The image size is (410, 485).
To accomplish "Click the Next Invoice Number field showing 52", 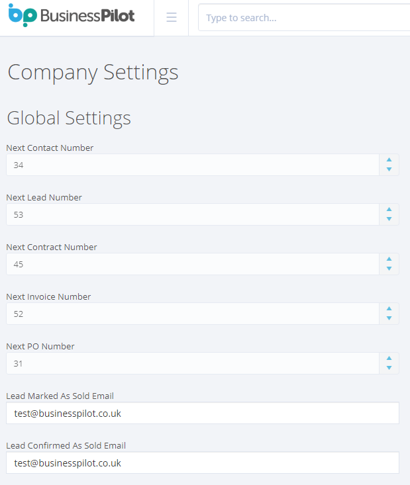I will (193, 314).
